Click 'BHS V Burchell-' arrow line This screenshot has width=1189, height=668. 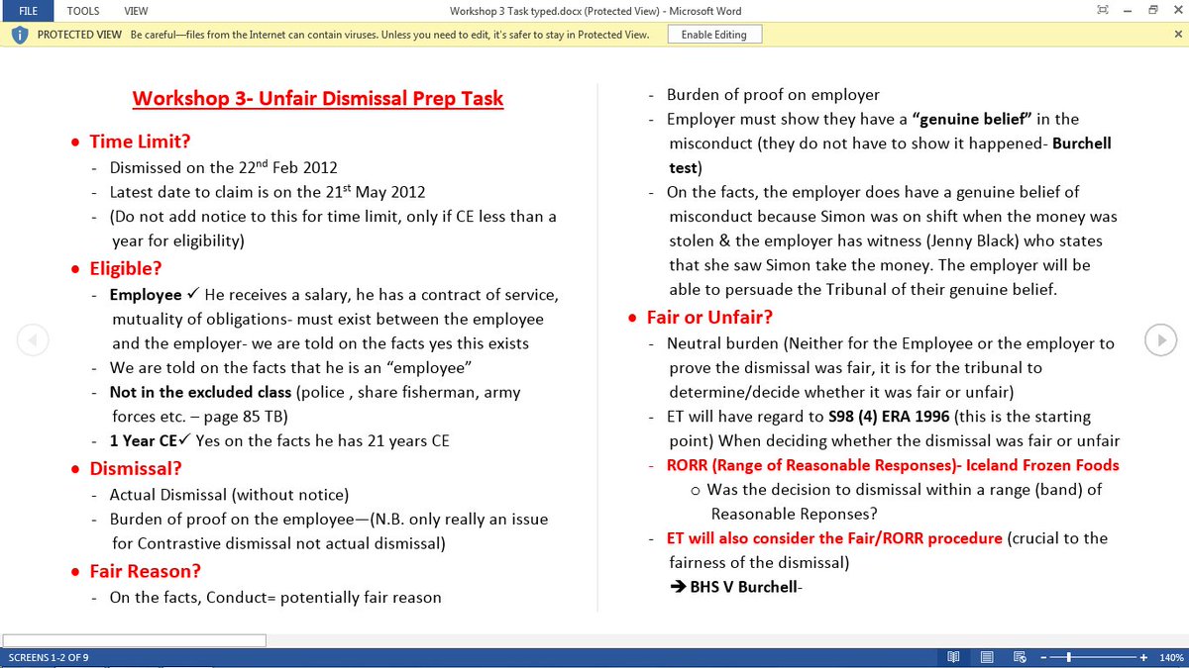[x=735, y=587]
